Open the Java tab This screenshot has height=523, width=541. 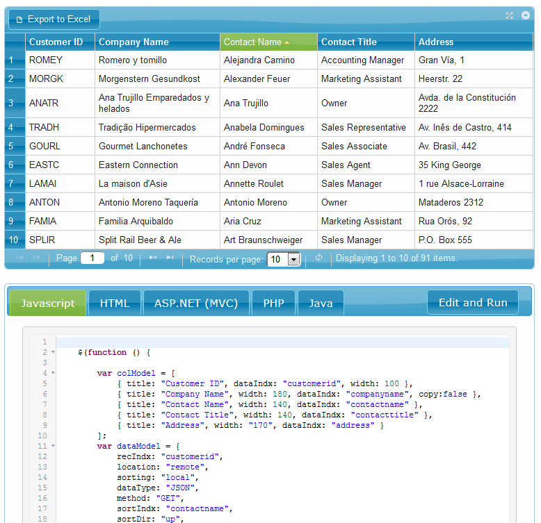pos(321,304)
